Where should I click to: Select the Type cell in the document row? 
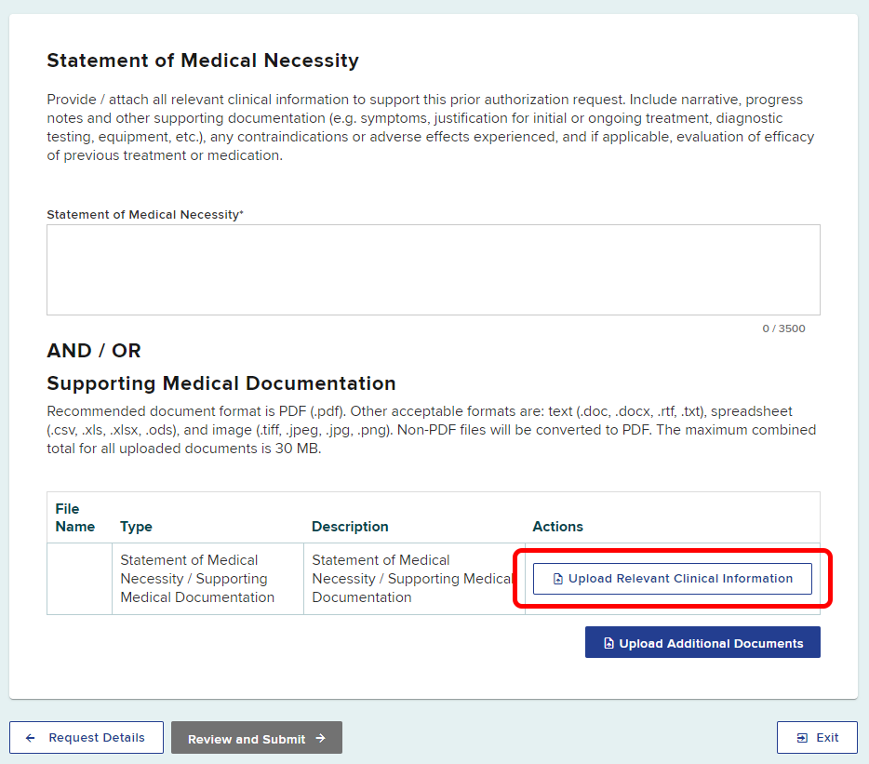(x=197, y=579)
